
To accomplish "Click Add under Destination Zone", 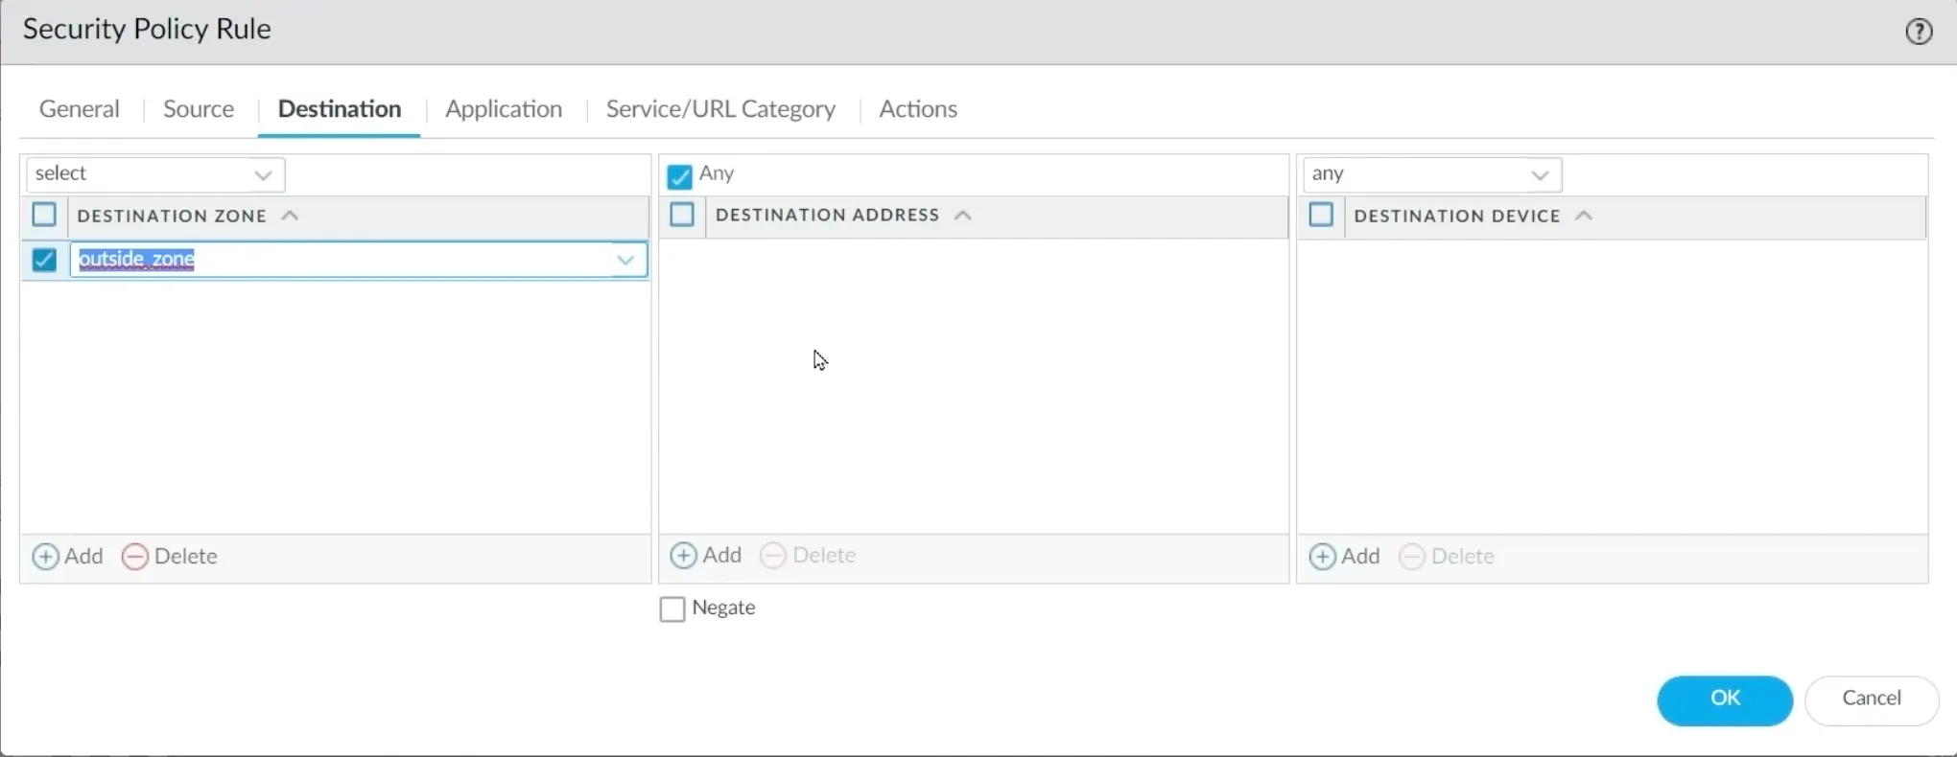I will [68, 557].
